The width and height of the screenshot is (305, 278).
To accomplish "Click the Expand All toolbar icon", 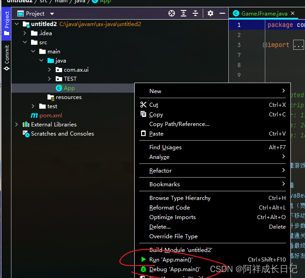I will (x=184, y=13).
